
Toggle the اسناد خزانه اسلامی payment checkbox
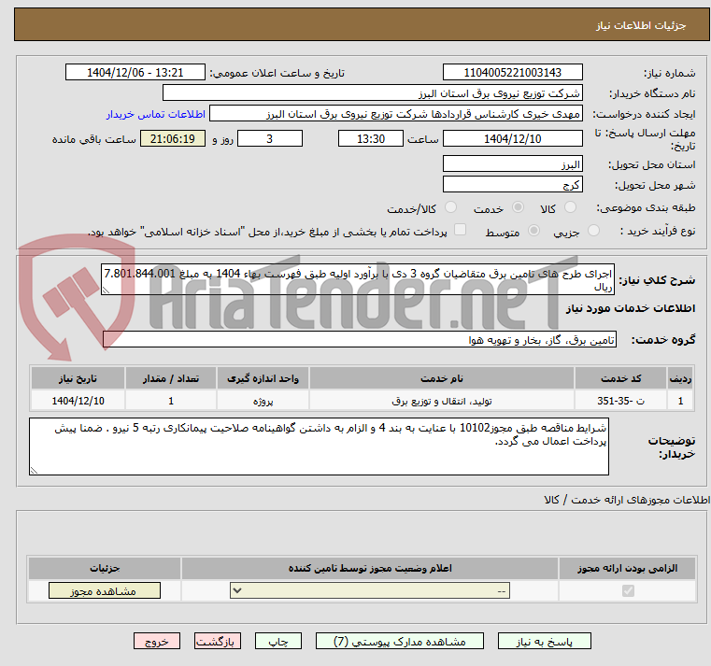click(x=461, y=230)
